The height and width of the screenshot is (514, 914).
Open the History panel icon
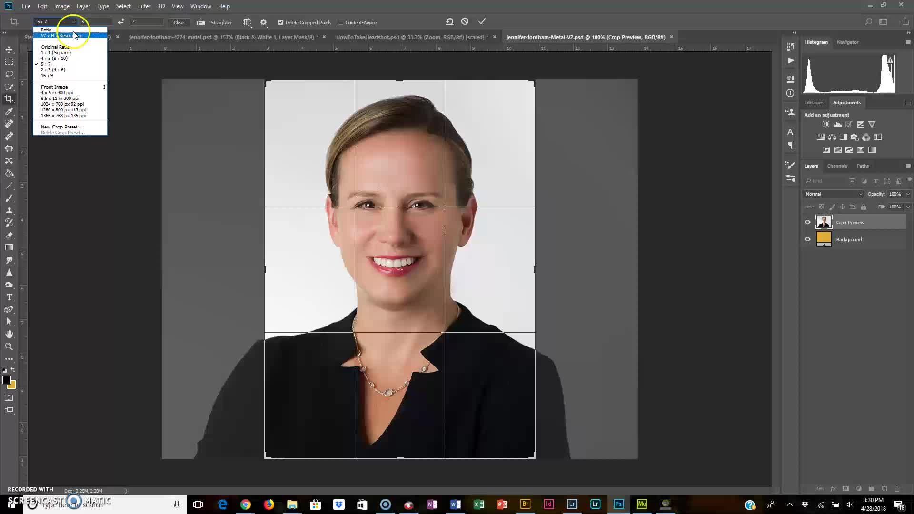click(790, 47)
